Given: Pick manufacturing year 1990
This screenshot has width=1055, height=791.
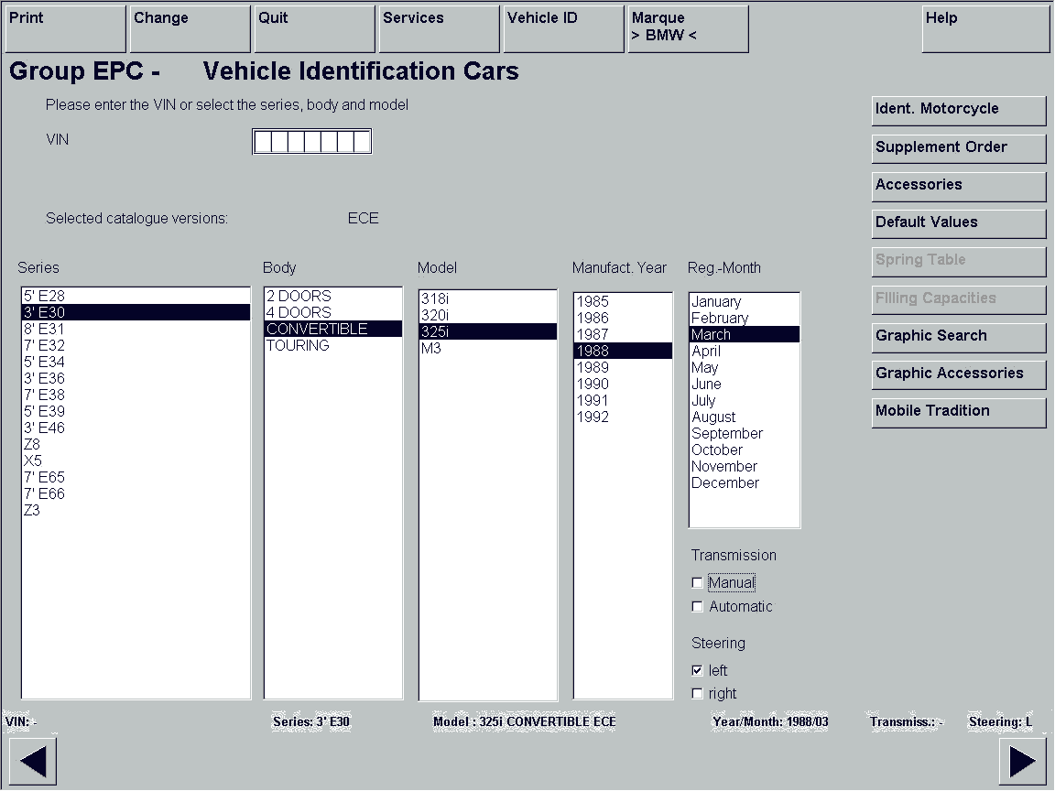Looking at the screenshot, I should coord(623,384).
